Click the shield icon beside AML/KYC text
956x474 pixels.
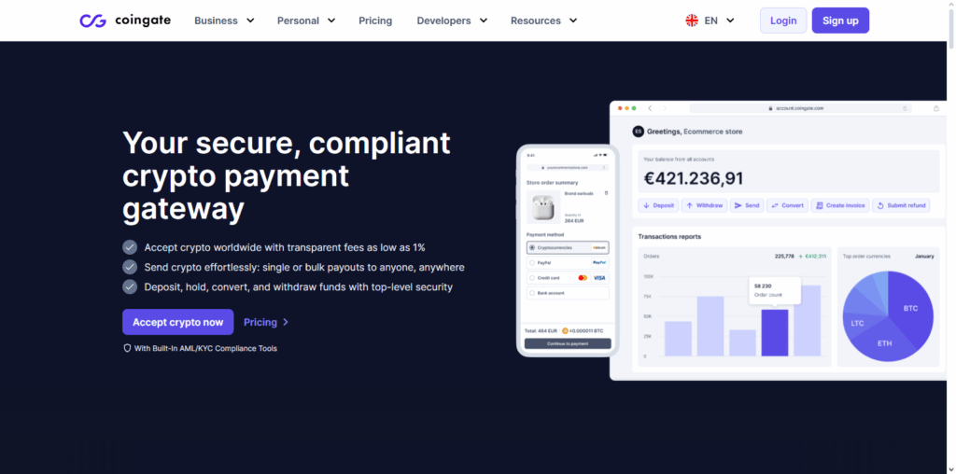[x=127, y=348]
